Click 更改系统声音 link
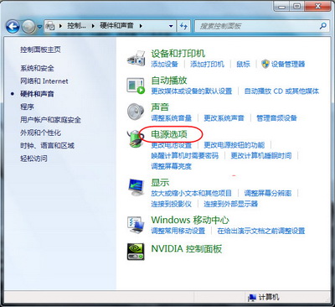The width and height of the screenshot is (335, 307). click(x=224, y=117)
